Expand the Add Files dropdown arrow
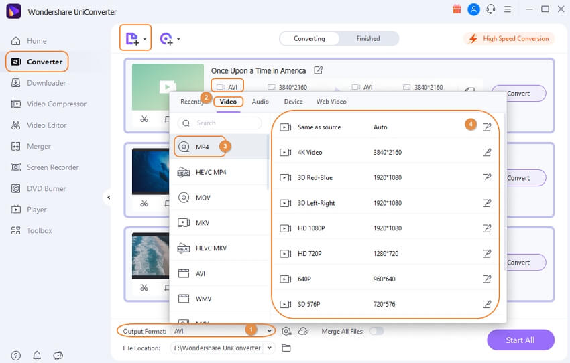The width and height of the screenshot is (570, 363). [146, 39]
